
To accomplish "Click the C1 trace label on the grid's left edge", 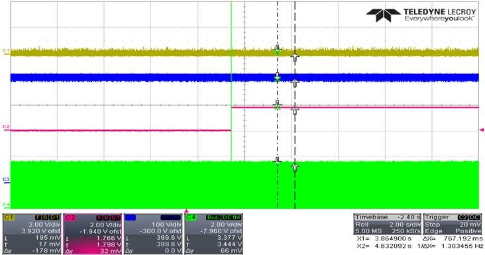I will tap(6, 51).
